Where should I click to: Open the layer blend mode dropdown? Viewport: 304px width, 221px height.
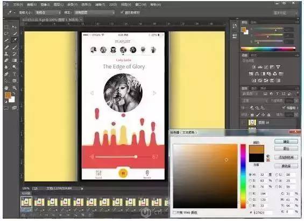pyautogui.click(x=254, y=101)
